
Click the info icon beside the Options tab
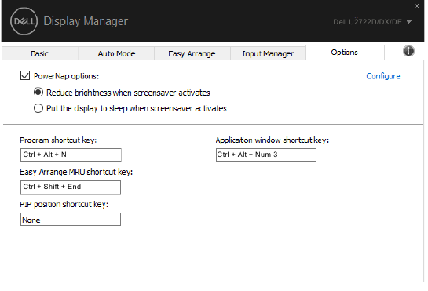(408, 51)
